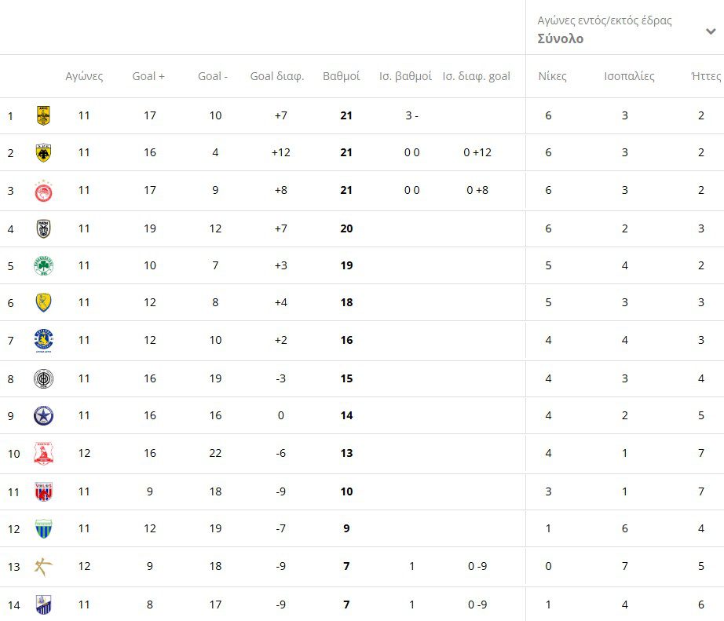Select the Olympiacos red logo

coord(43,190)
